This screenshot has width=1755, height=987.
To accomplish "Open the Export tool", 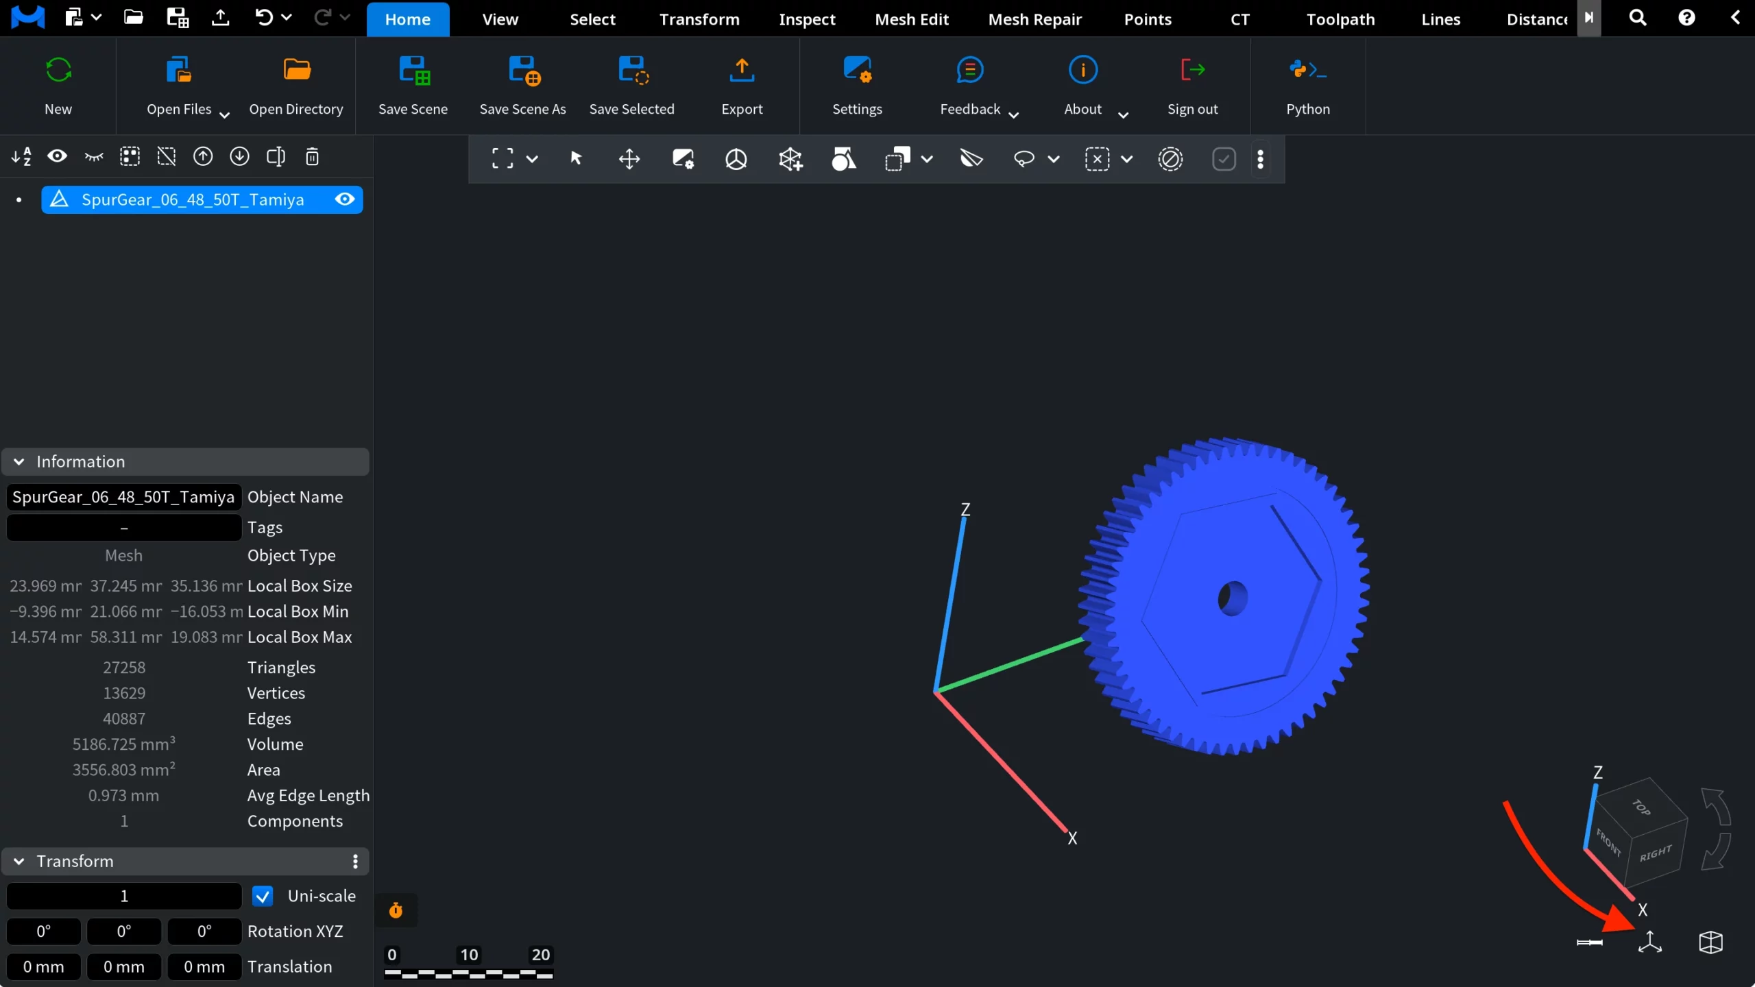I will coord(741,85).
